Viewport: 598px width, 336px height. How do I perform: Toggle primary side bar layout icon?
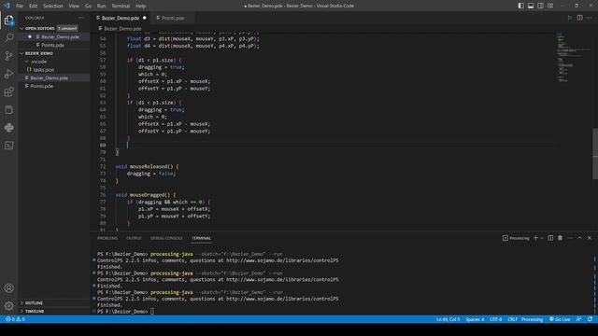coord(520,6)
